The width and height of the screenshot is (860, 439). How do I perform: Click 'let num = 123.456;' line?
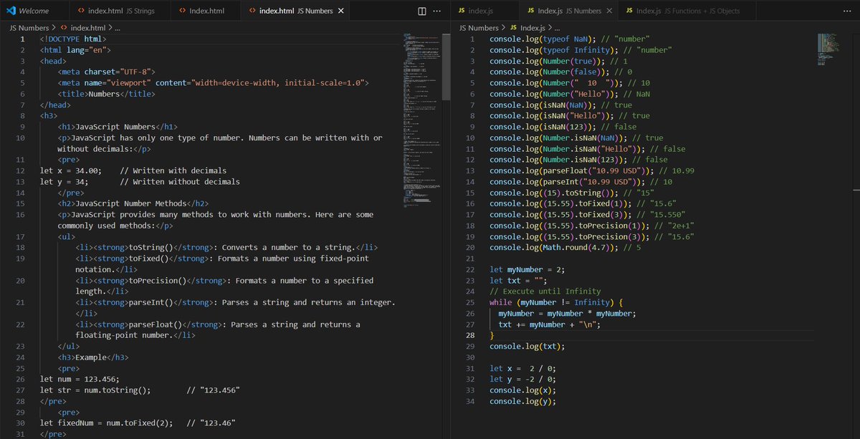[x=80, y=379]
